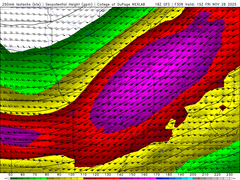This screenshot has height=180, width=240.
Task: Click the olive swatch under the 80 label
Action: click(50, 178)
